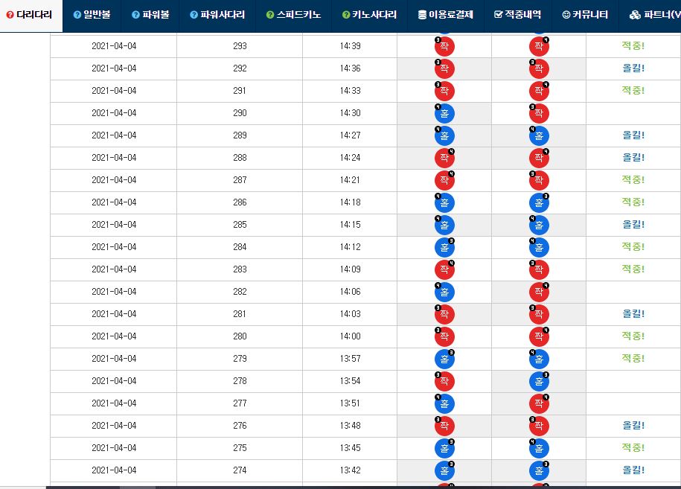Click the 커뮤니티 smiley icon
The image size is (681, 489).
coord(566,15)
